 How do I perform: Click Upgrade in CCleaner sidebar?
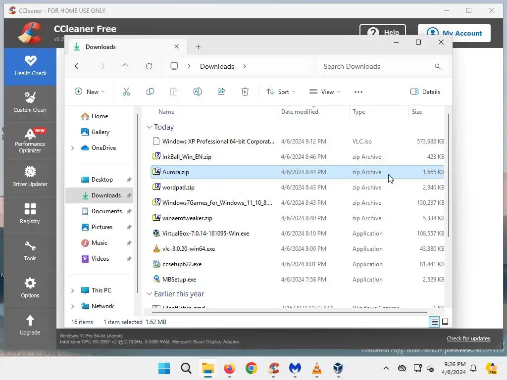(x=30, y=325)
